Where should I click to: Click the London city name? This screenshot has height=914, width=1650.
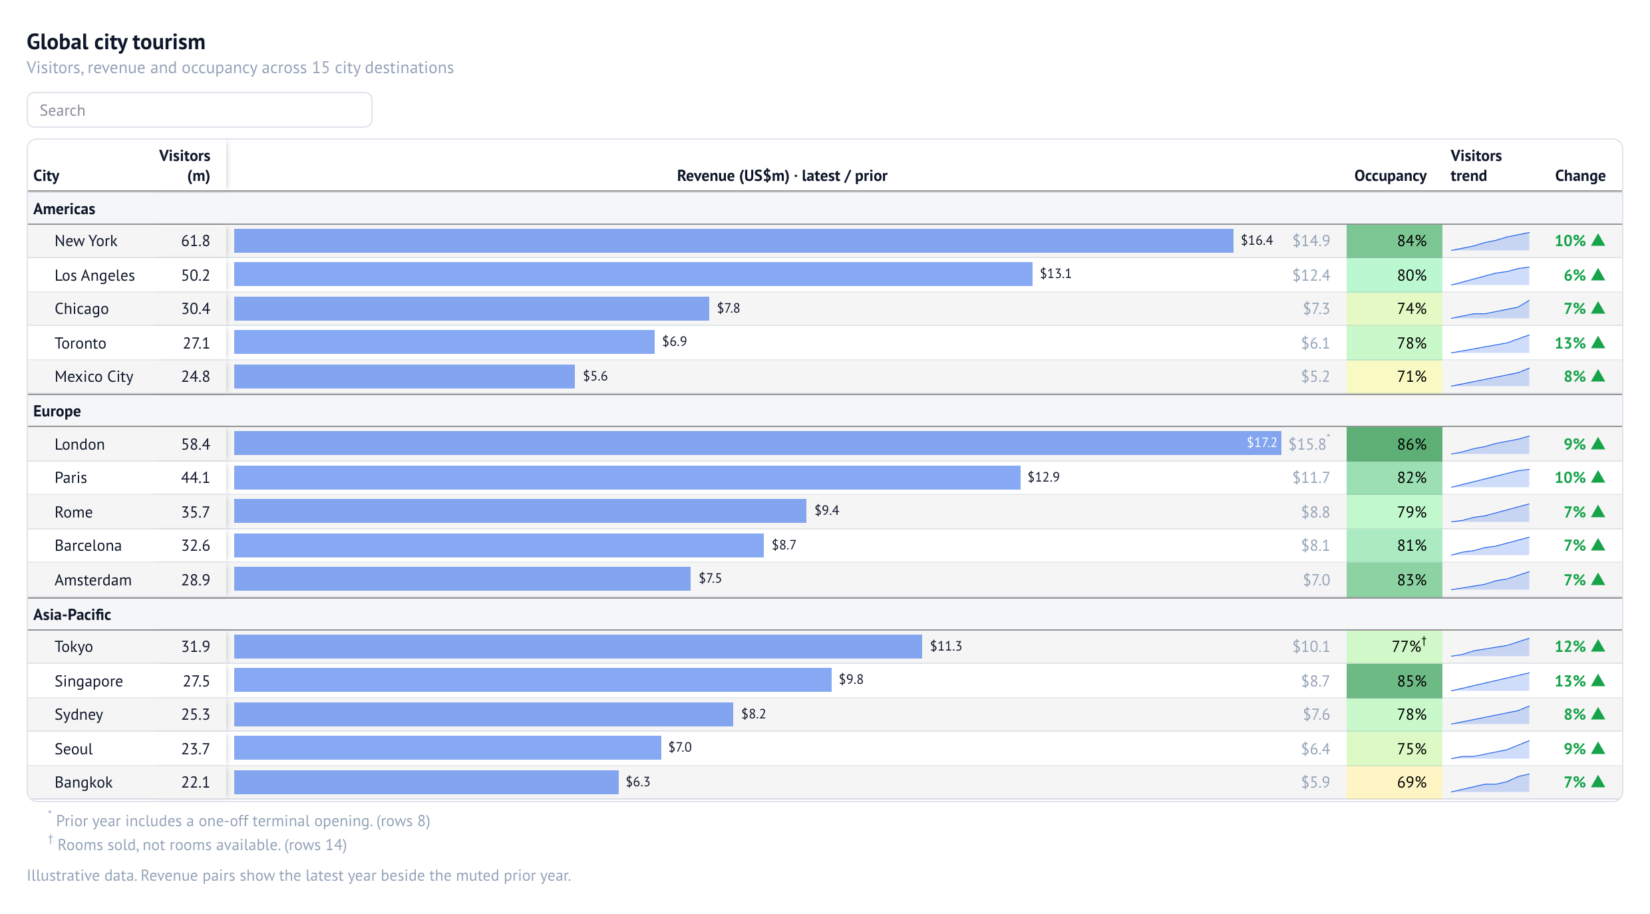(80, 444)
